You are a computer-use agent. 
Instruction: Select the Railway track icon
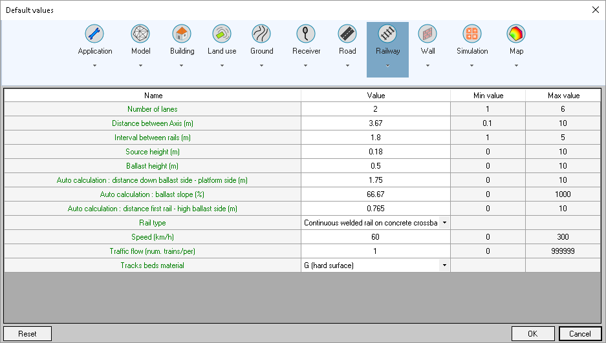click(387, 34)
